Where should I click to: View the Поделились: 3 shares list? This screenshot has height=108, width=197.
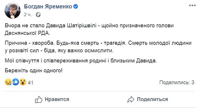(x=177, y=82)
